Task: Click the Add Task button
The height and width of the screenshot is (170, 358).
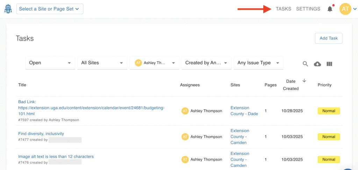Action: click(328, 38)
